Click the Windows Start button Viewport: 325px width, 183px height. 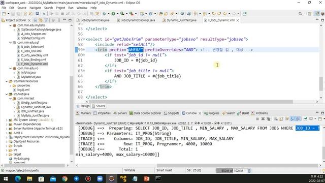coord(6,178)
